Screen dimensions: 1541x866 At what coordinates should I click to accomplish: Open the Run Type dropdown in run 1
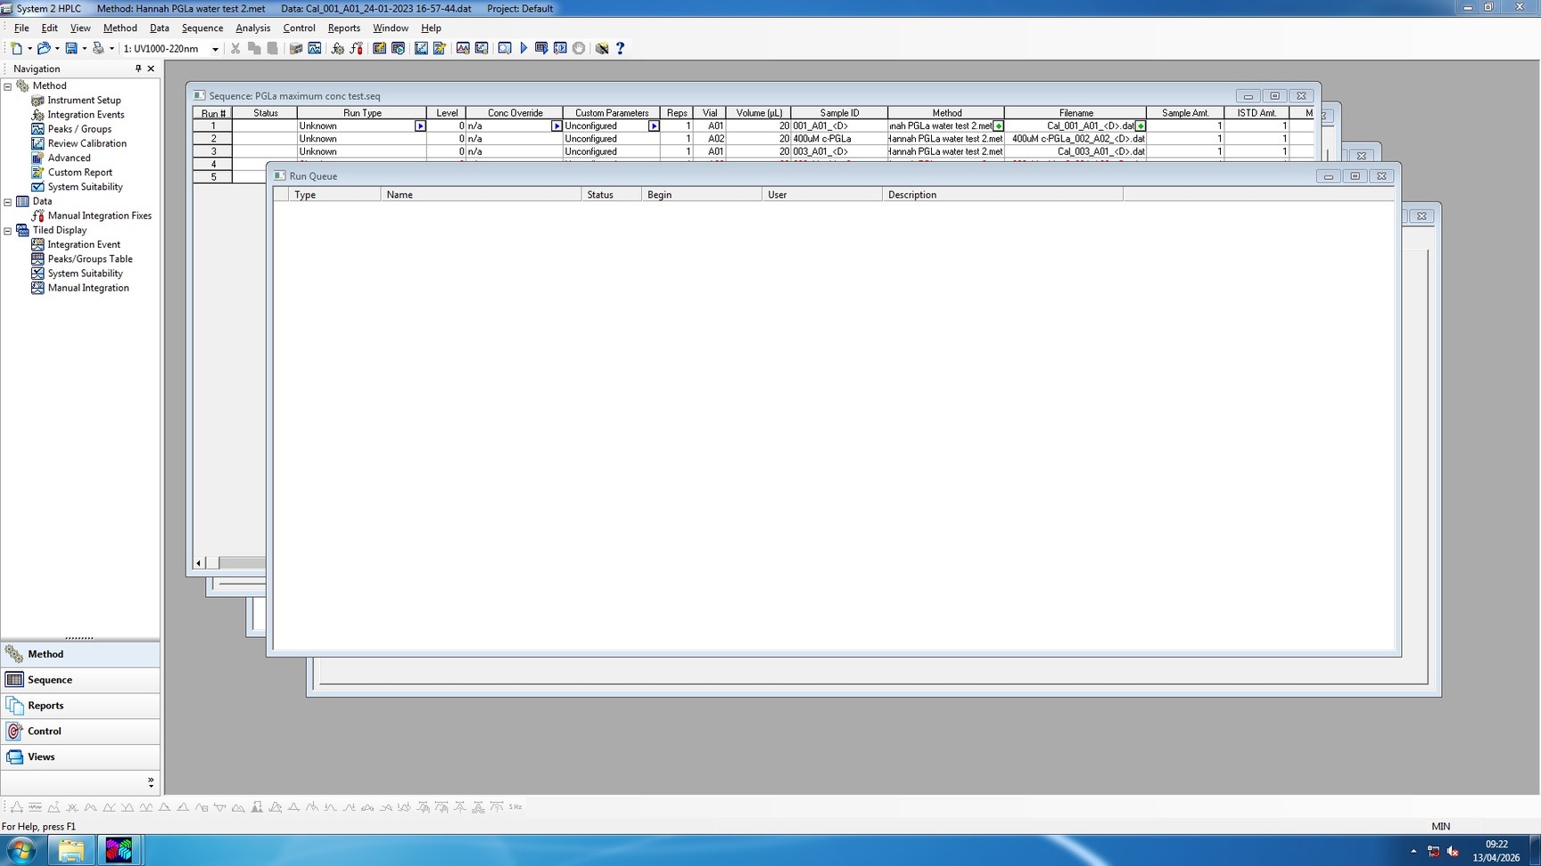tap(420, 127)
